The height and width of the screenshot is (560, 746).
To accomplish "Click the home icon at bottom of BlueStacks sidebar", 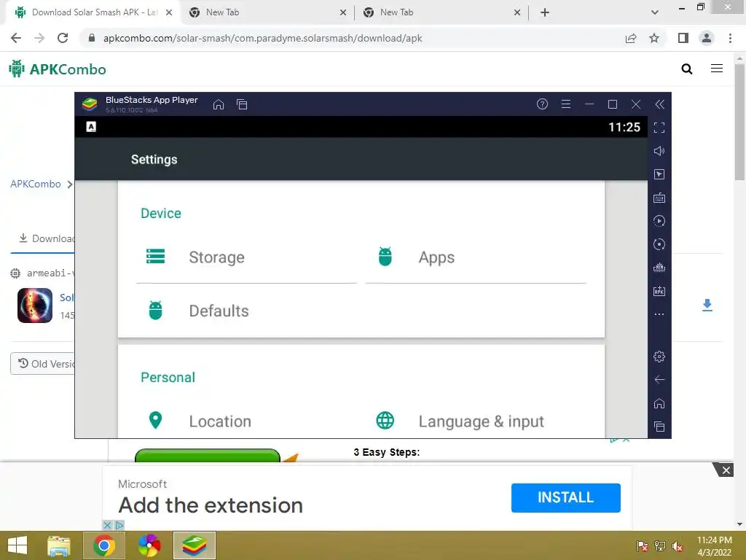I will click(x=659, y=403).
